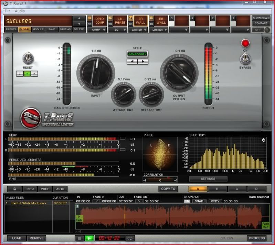This screenshot has width=275, height=245.
Task: Click the spectrum analyzer power icon
Action: pos(263,140)
